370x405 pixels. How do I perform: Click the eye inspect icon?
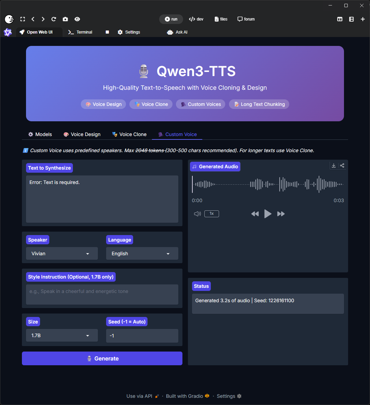click(x=77, y=19)
